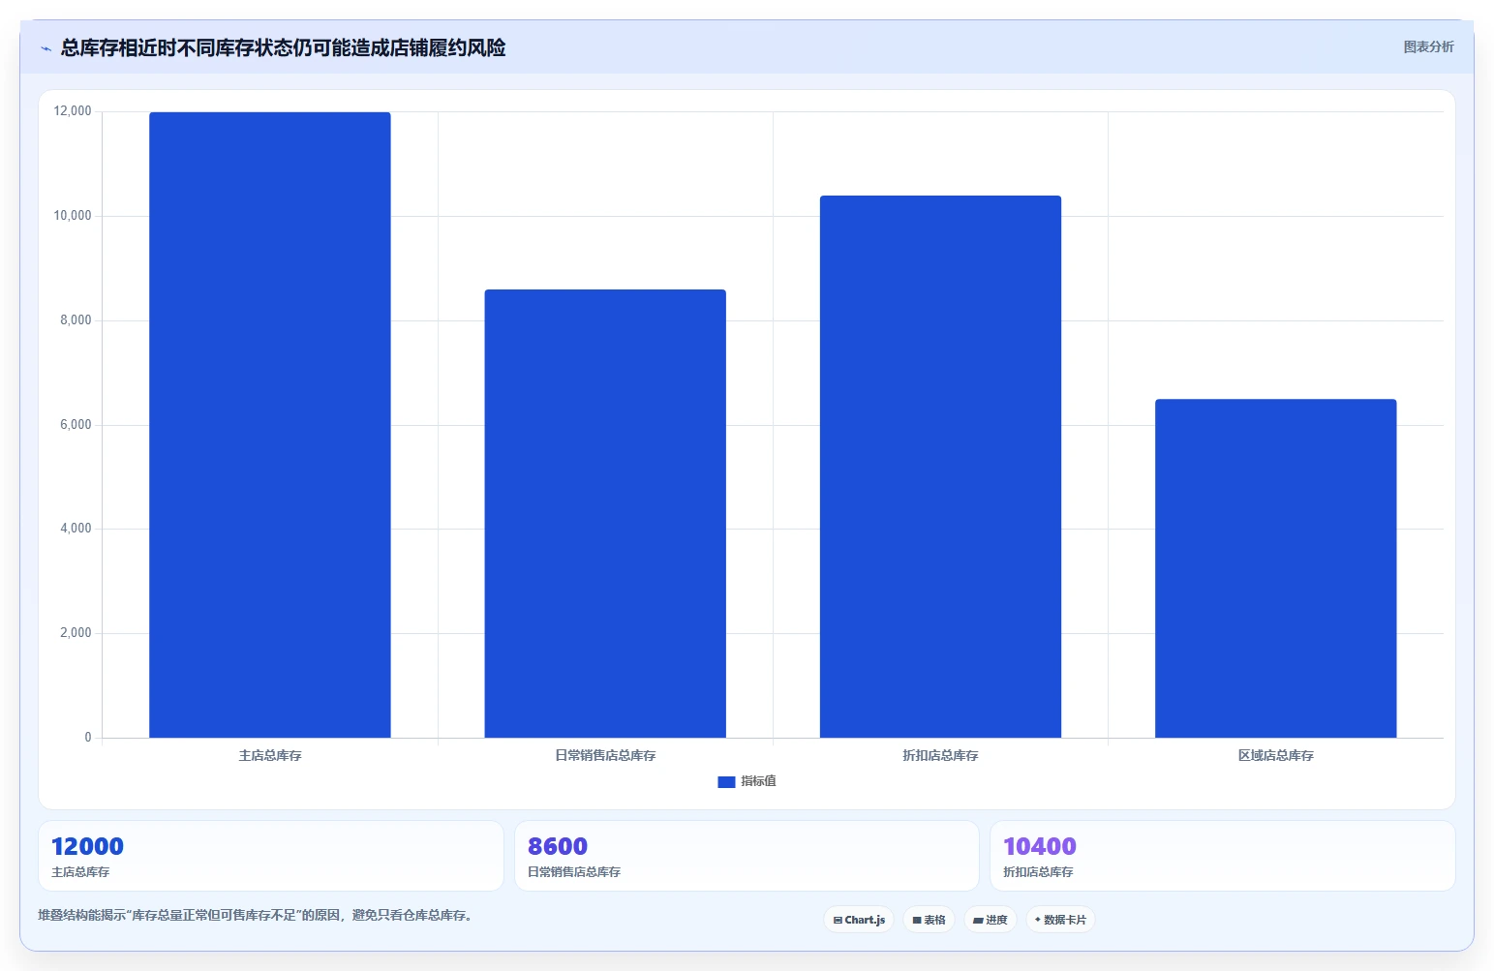Click the 区域店总库存 bar in chart
This screenshot has width=1494, height=971.
pos(1275,568)
